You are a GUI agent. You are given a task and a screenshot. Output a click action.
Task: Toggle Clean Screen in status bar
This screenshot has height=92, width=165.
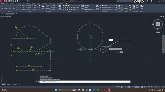pos(162,87)
